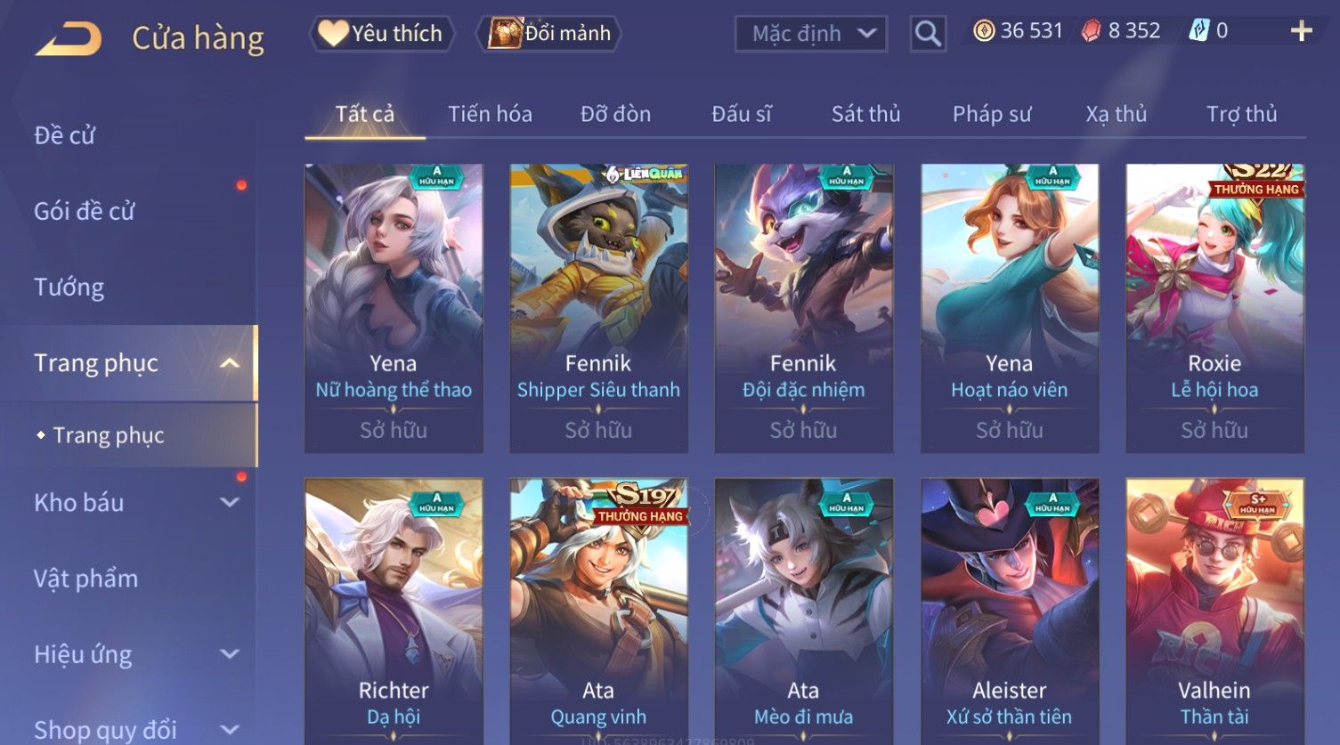The image size is (1340, 745).
Task: Tap the plus icon to add currency
Action: point(1301,31)
